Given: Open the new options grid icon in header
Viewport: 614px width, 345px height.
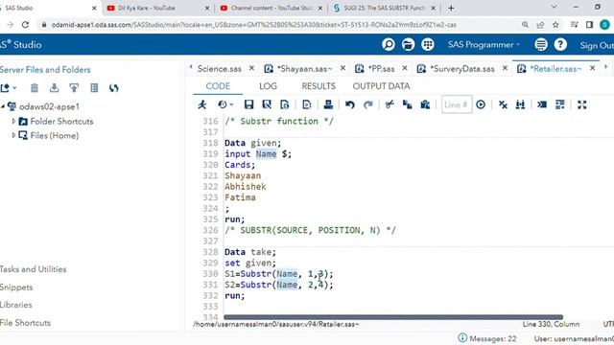Looking at the screenshot, I should 428,45.
